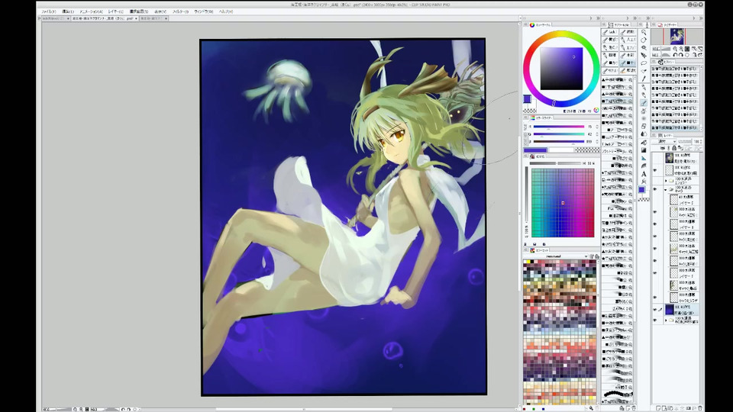The height and width of the screenshot is (412, 733).
Task: Click the main color swatch below color wheel
Action: point(527,99)
